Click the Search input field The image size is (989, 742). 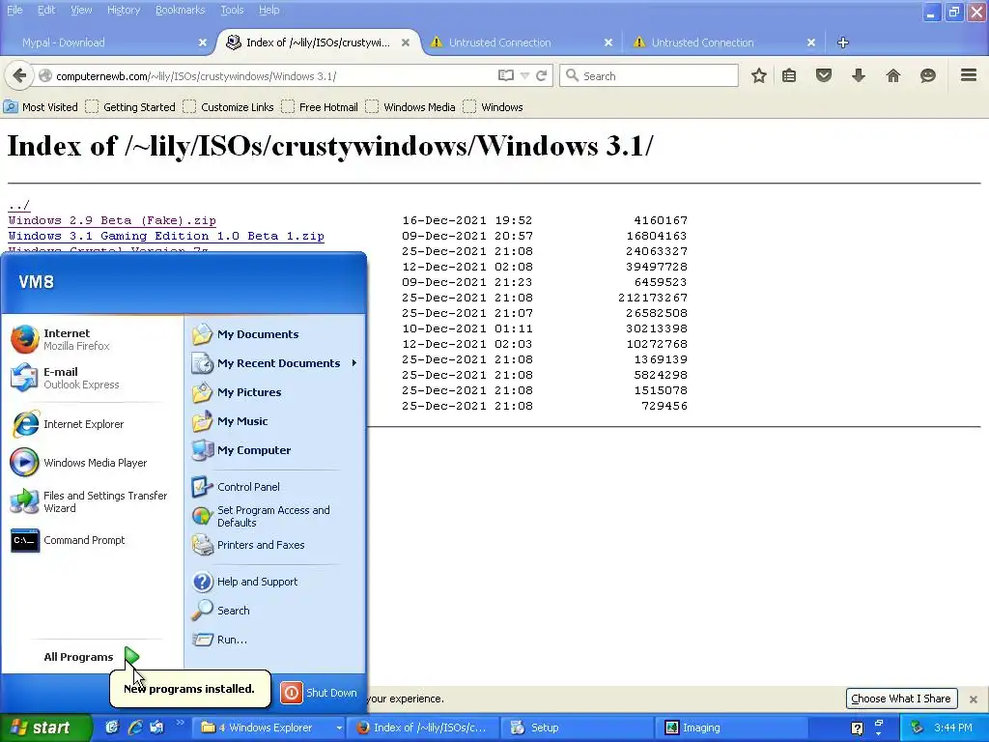pyautogui.click(x=649, y=75)
